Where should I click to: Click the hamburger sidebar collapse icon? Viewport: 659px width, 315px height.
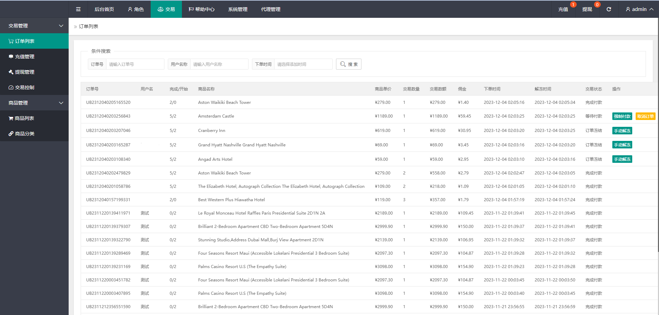coord(78,9)
